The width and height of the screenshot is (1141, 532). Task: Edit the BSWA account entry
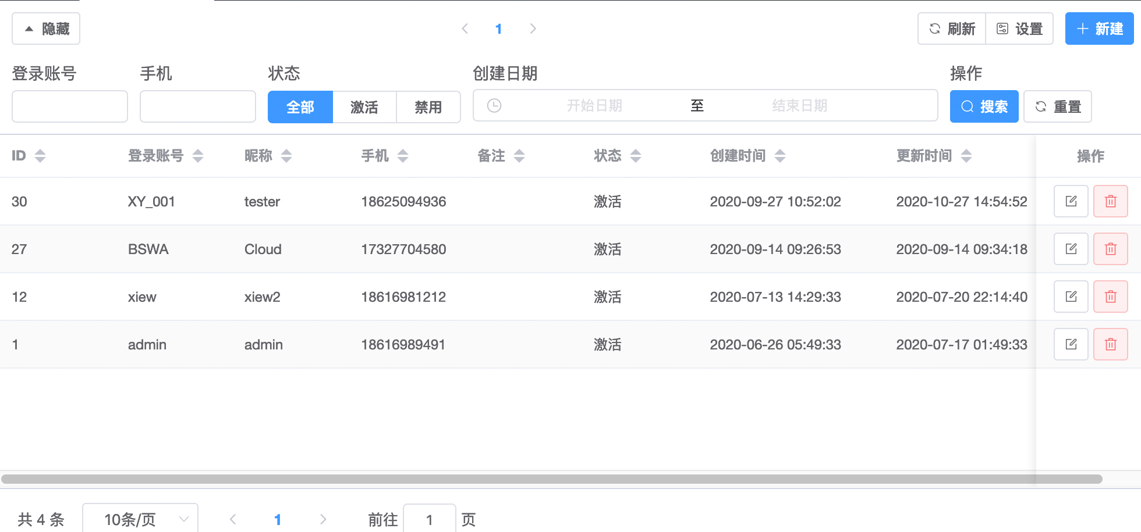tap(1071, 249)
